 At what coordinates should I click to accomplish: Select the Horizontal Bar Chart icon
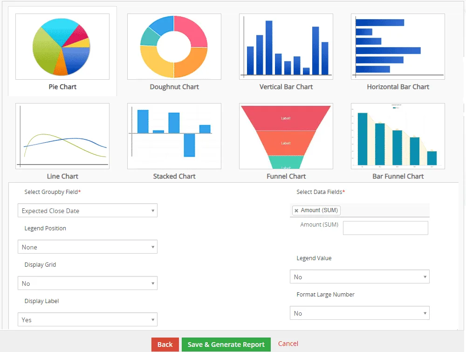pyautogui.click(x=397, y=47)
